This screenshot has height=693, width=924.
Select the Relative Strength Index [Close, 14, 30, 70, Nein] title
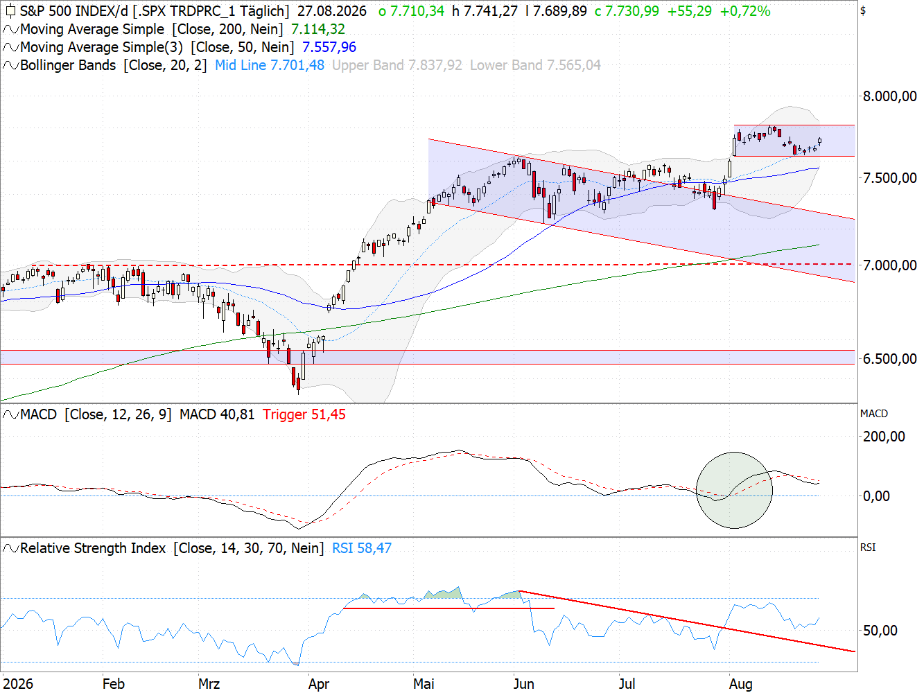(172, 548)
